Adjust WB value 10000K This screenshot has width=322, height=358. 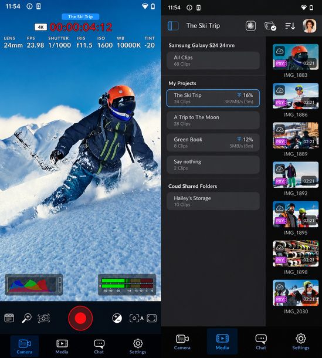click(x=128, y=45)
